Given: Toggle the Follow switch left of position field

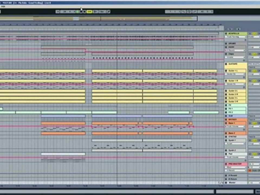Looking at the screenshot, I should coord(57,12).
